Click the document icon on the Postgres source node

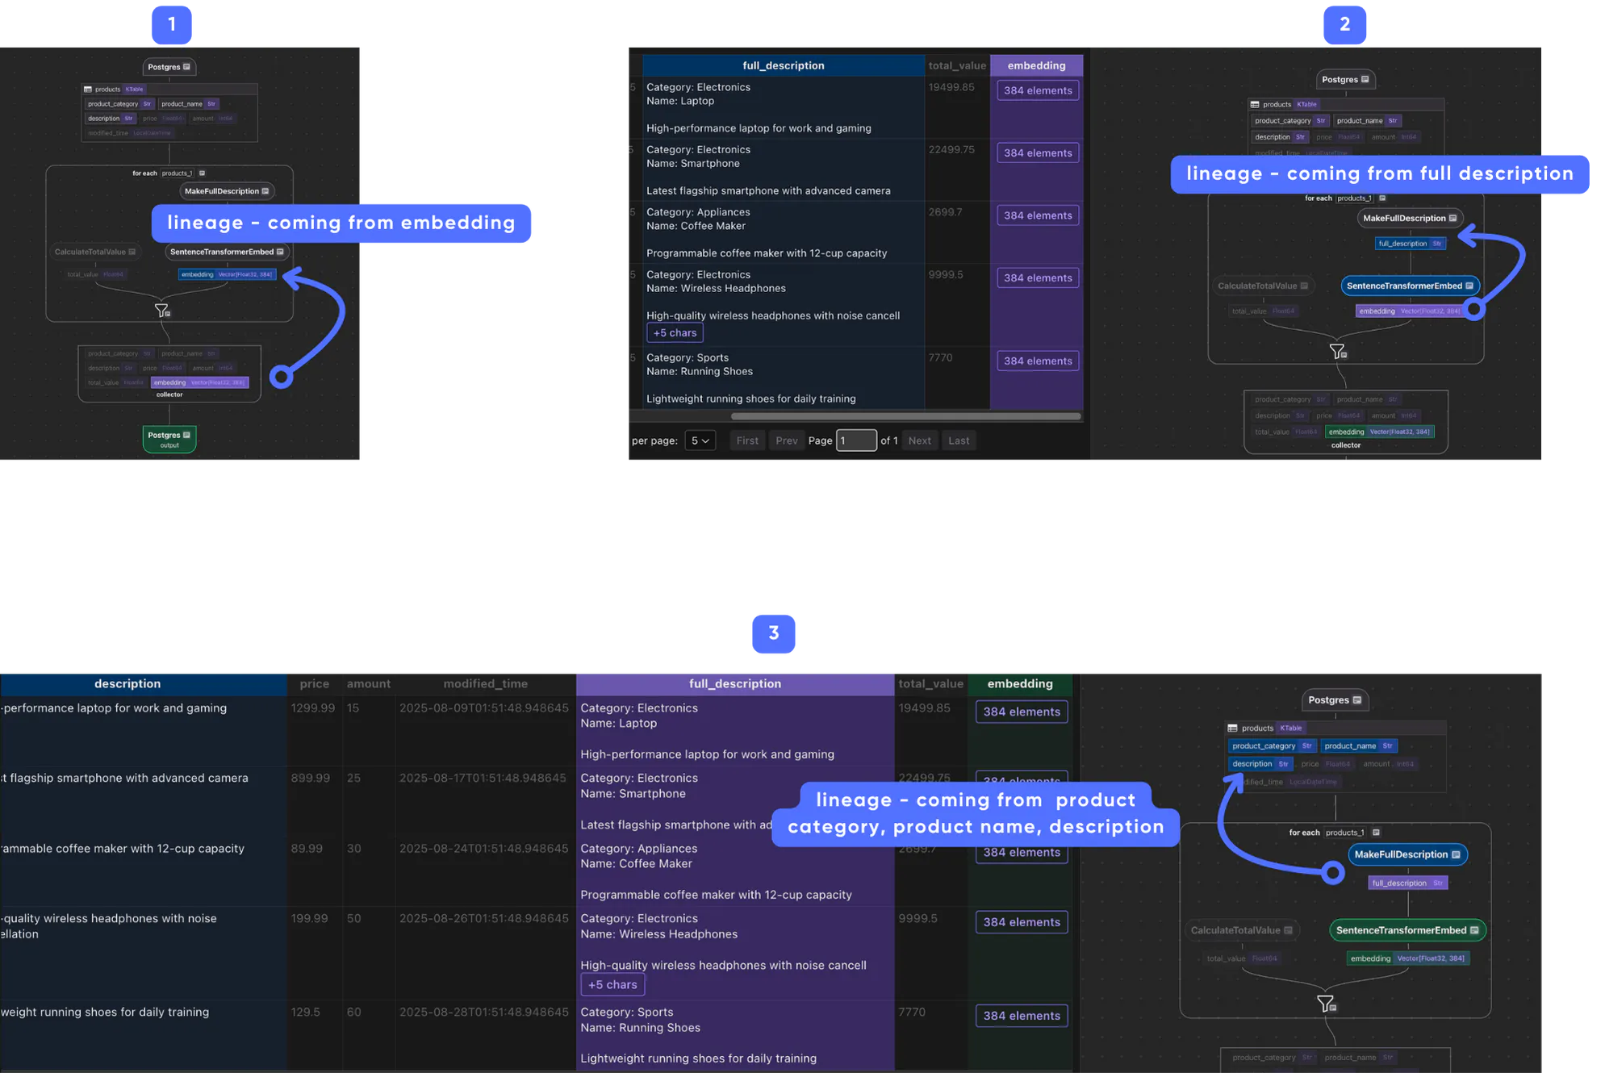187,67
